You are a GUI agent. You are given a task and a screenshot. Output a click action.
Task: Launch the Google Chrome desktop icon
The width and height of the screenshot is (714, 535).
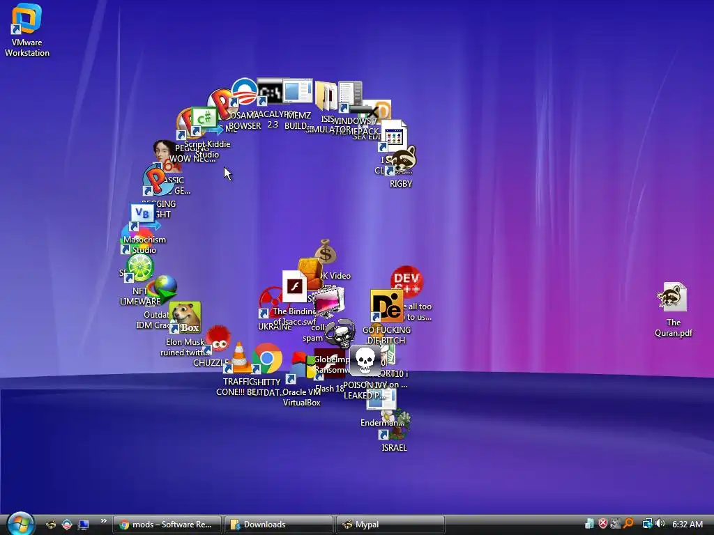267,359
